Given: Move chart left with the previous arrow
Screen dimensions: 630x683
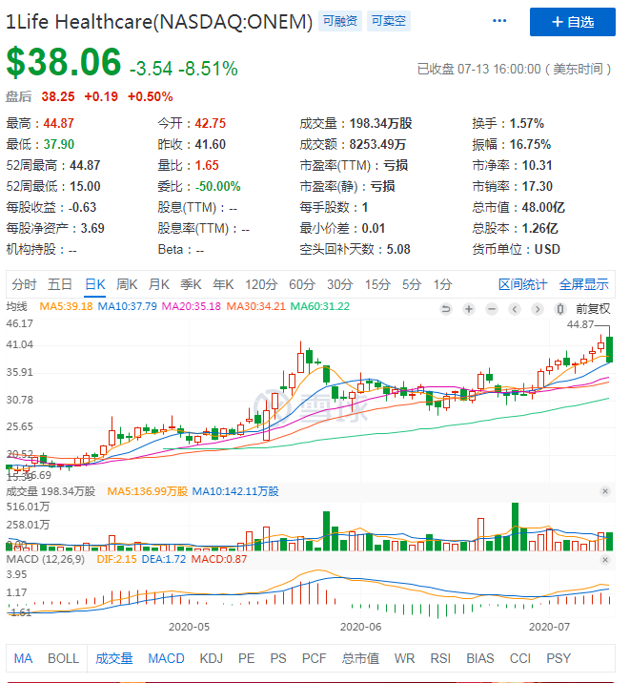Looking at the screenshot, I should pyautogui.click(x=515, y=309).
